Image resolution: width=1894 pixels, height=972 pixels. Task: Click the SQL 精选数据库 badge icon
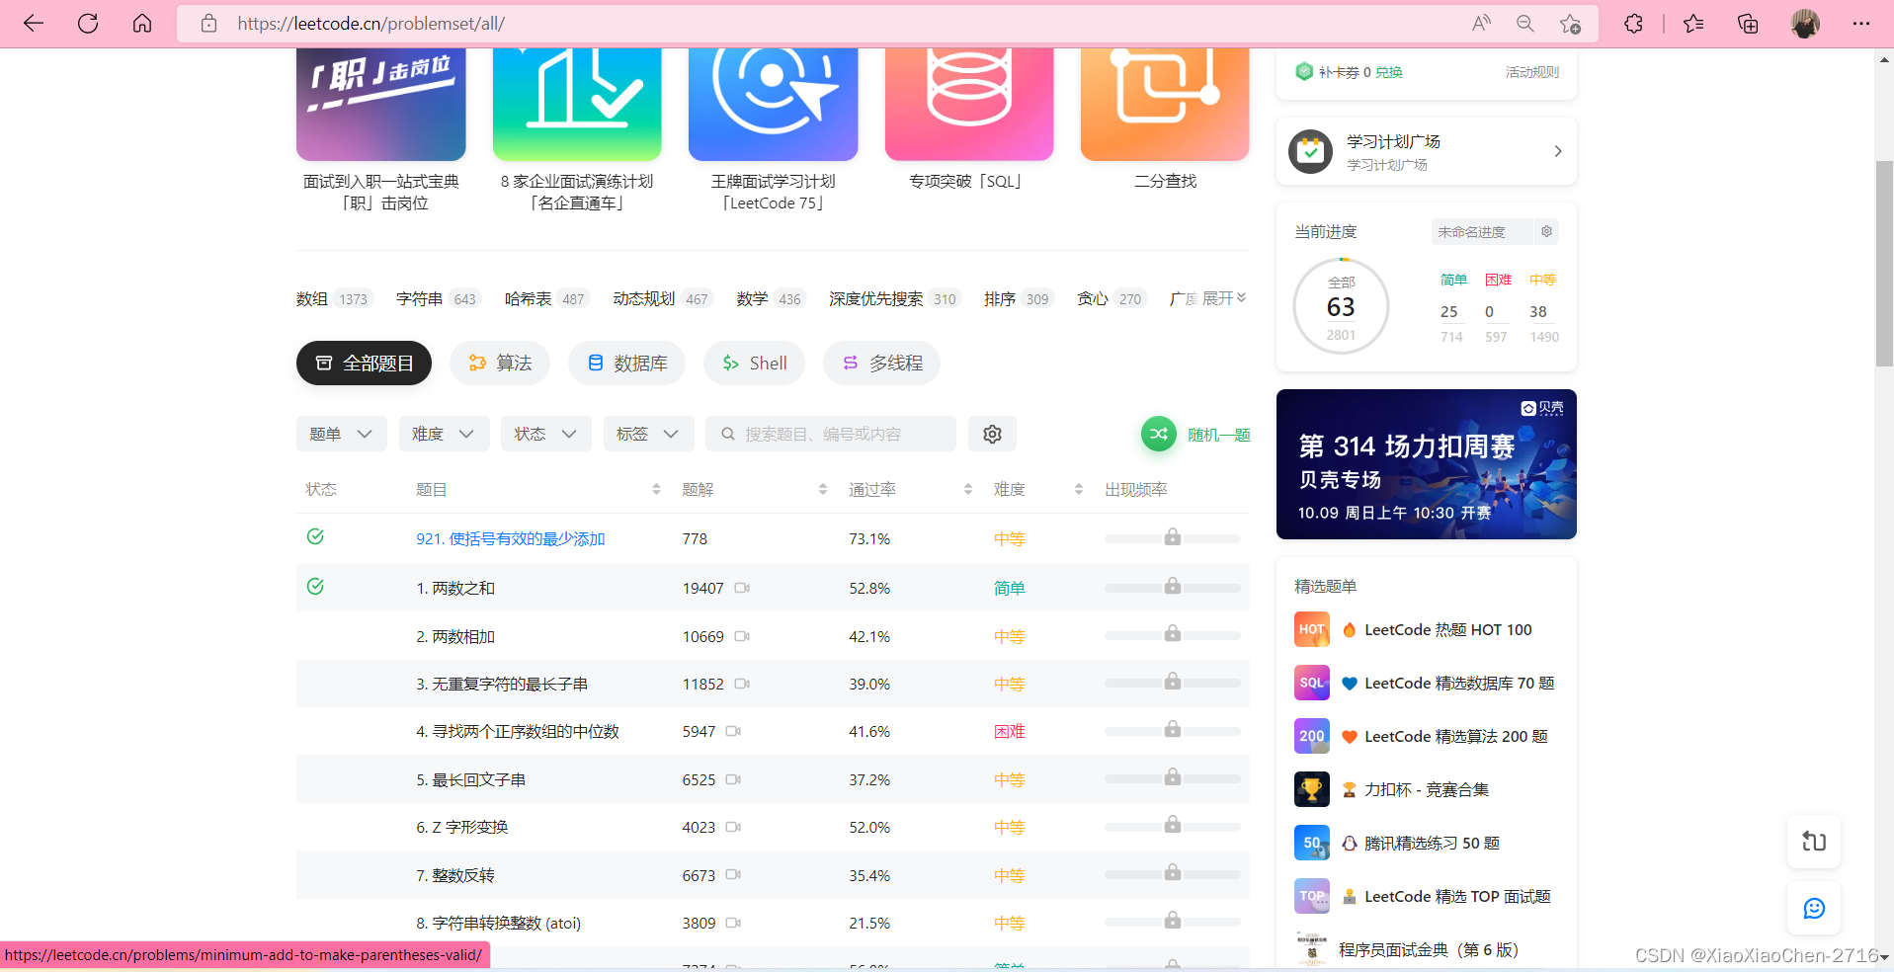[x=1310, y=683]
